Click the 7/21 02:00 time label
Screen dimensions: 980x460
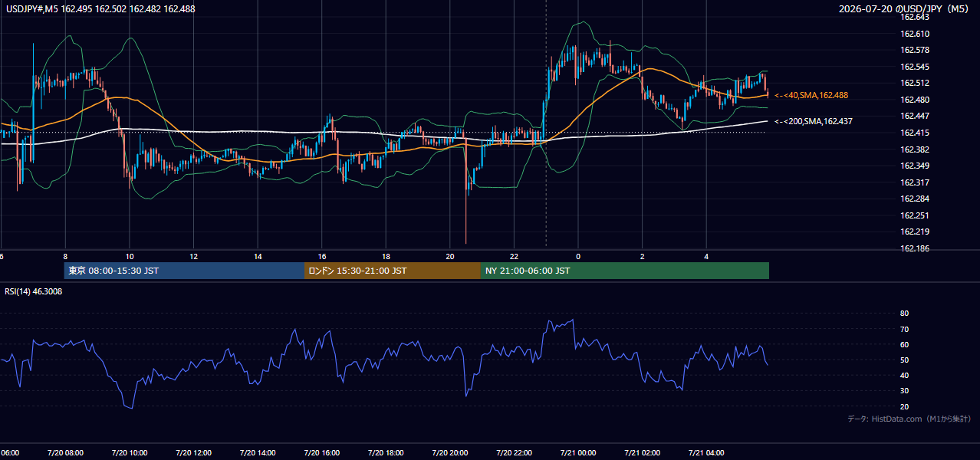click(x=642, y=453)
